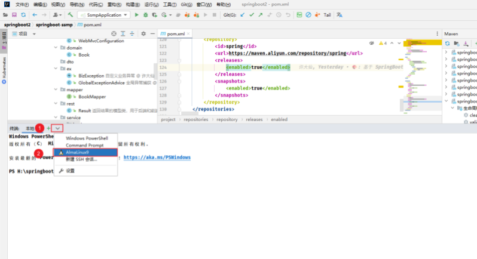Reload Maven projects in Maven panel
The image size is (477, 259).
[447, 44]
